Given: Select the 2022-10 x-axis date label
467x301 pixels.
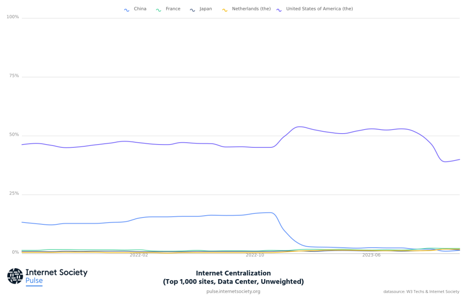Looking at the screenshot, I should coord(254,255).
